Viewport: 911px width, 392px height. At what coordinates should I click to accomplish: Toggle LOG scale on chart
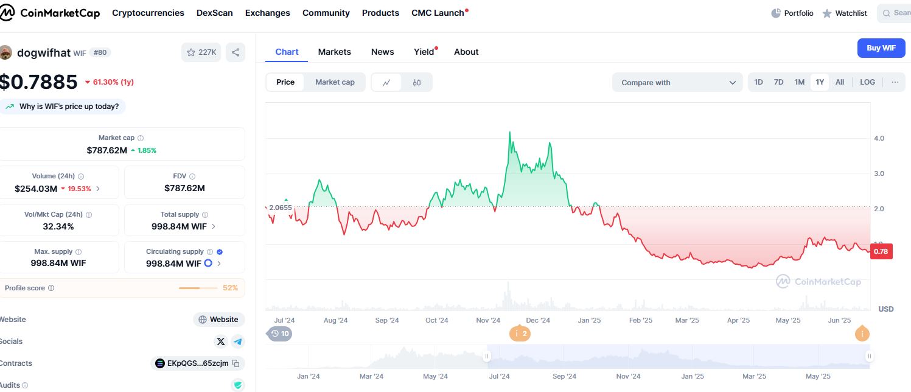[x=867, y=82]
